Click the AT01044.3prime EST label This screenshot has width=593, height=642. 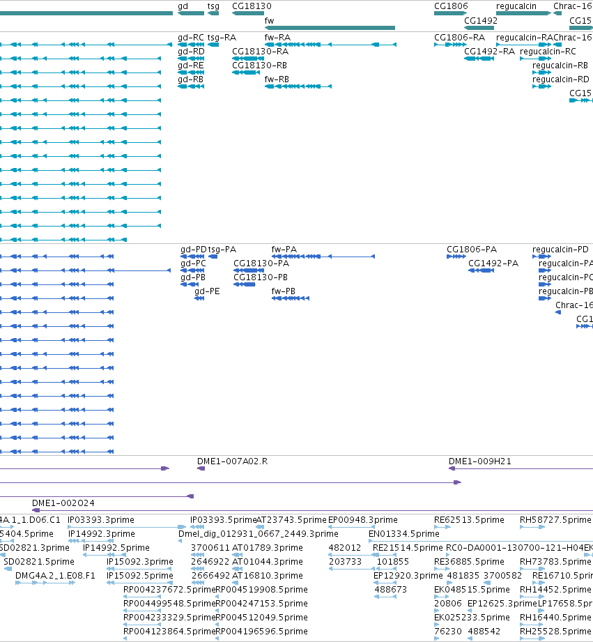[268, 562]
